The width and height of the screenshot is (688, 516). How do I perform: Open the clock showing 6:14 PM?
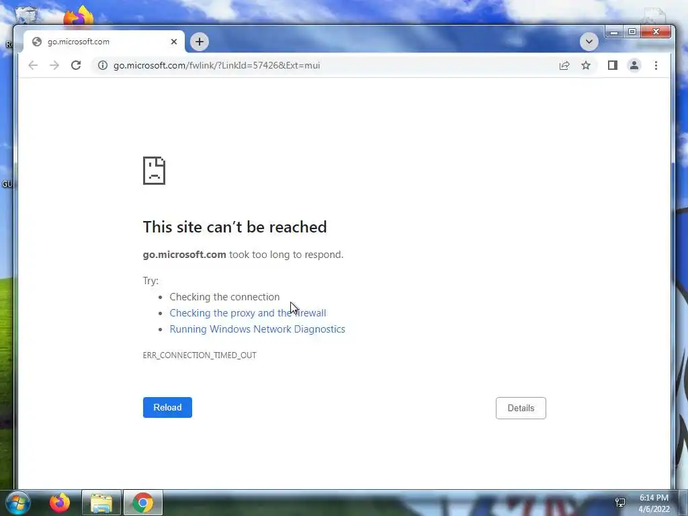pos(654,503)
